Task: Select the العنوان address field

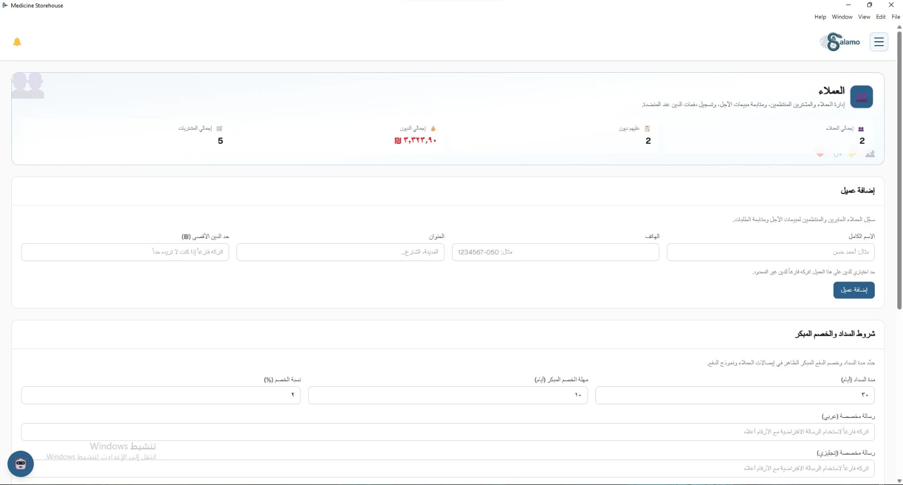Action: pyautogui.click(x=340, y=252)
